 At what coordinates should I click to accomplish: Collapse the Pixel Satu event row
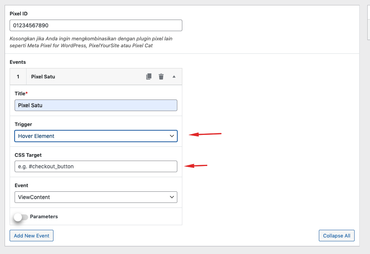click(174, 76)
